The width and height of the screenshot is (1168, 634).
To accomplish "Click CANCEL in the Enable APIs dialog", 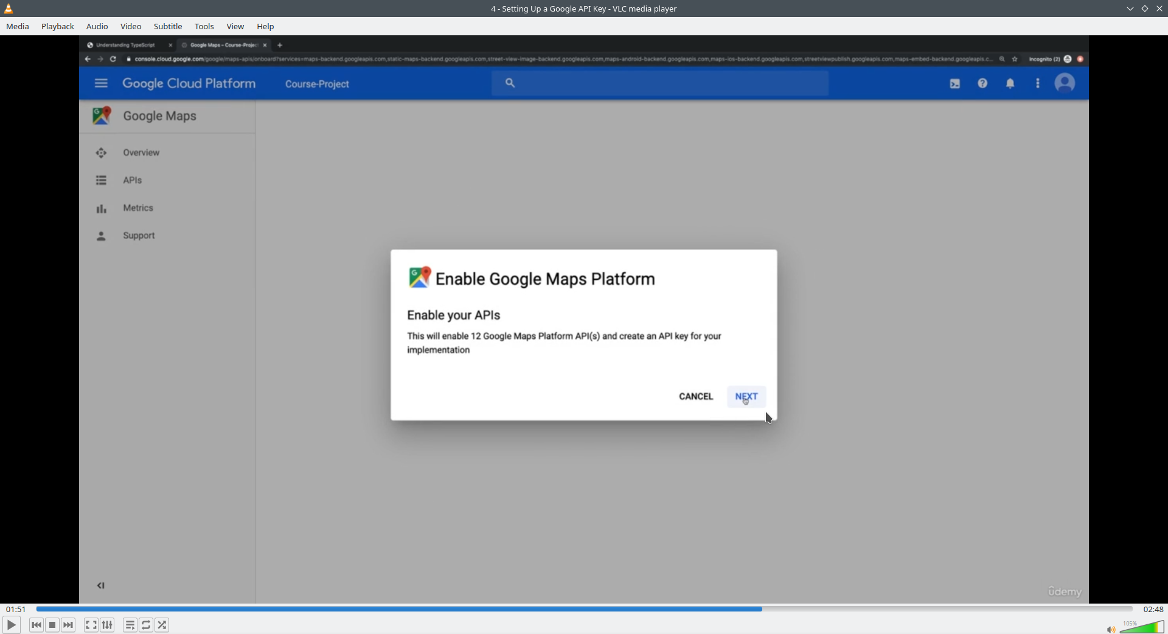I will point(696,397).
